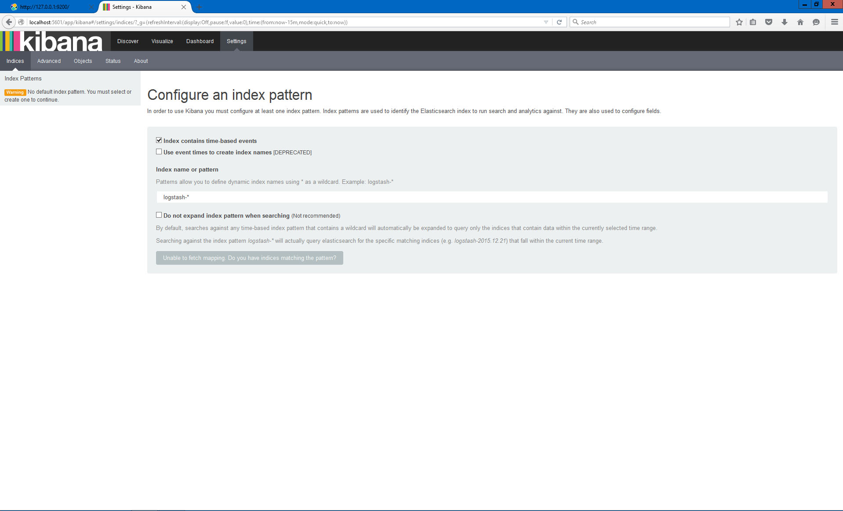Viewport: 843px width, 511px height.
Task: Bookmark this page with the star icon
Action: click(x=739, y=22)
